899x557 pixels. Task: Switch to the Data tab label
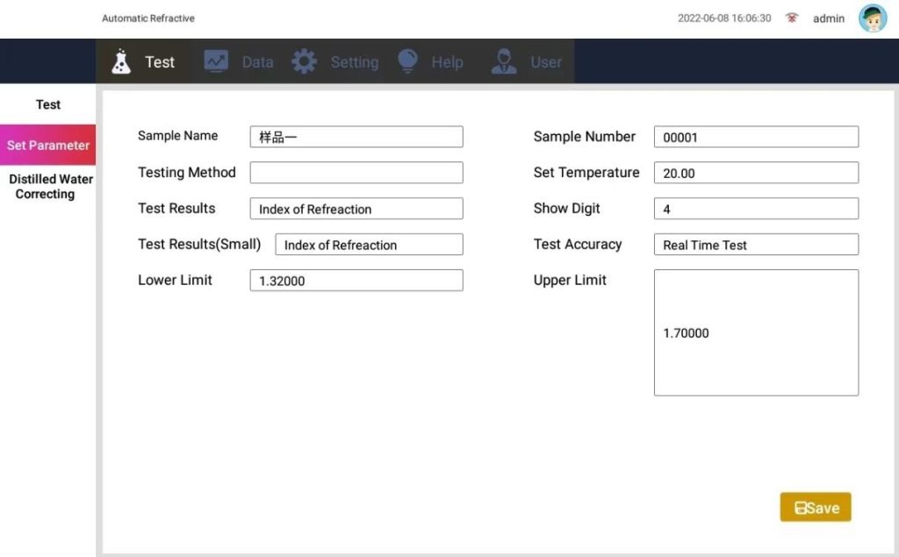pos(257,62)
